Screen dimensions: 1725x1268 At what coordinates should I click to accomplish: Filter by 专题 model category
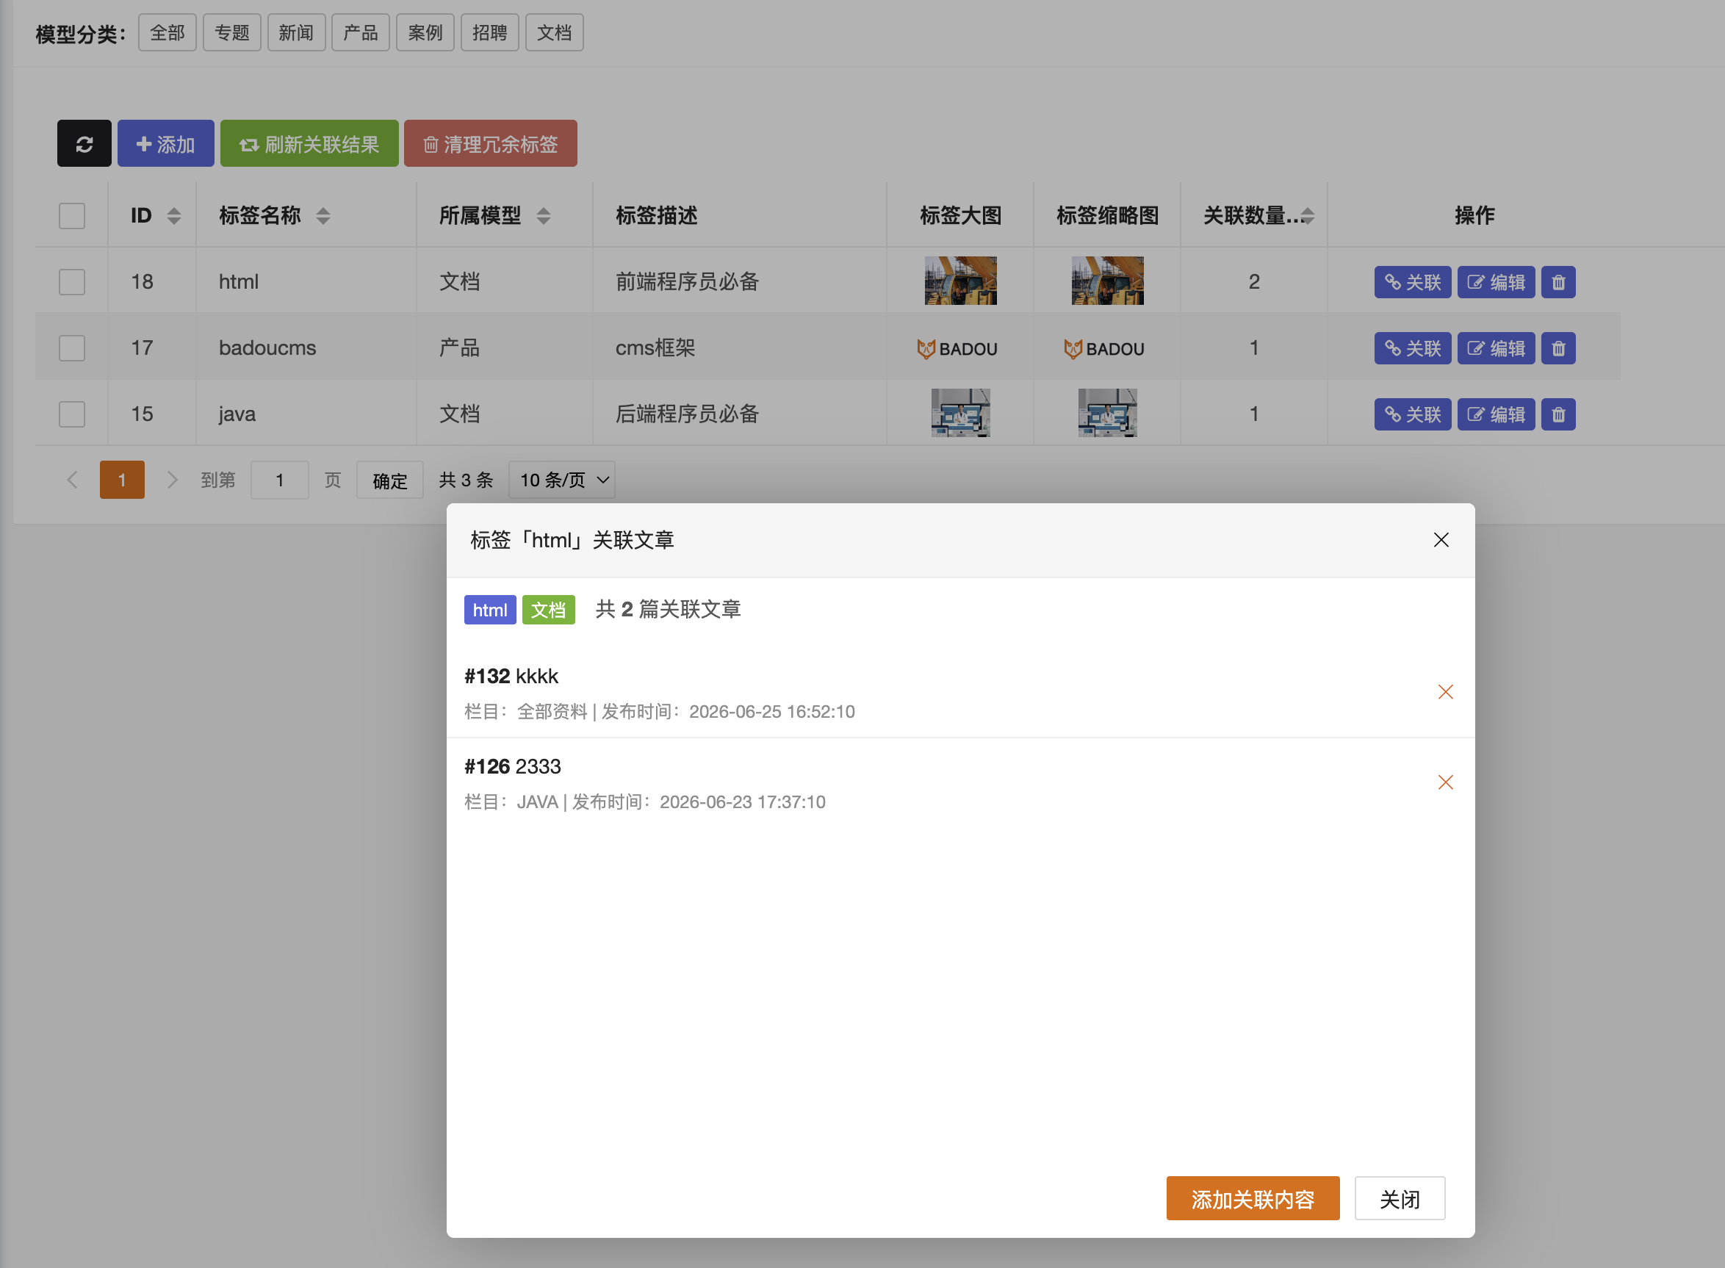point(231,33)
